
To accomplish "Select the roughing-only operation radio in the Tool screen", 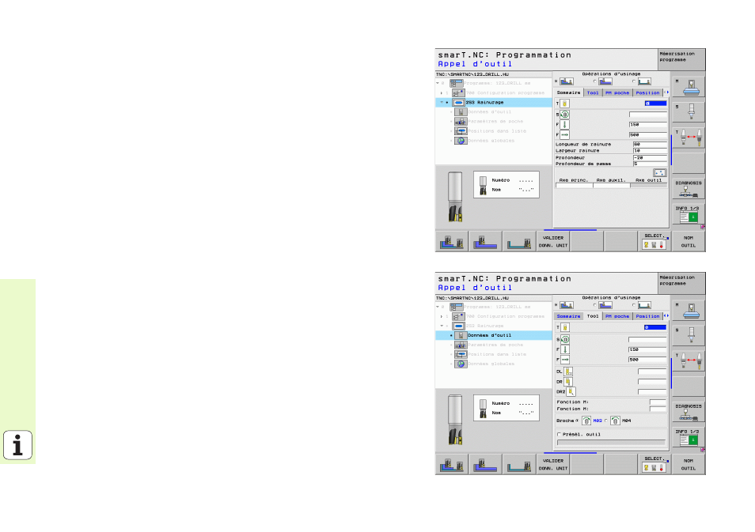I will 595,305.
